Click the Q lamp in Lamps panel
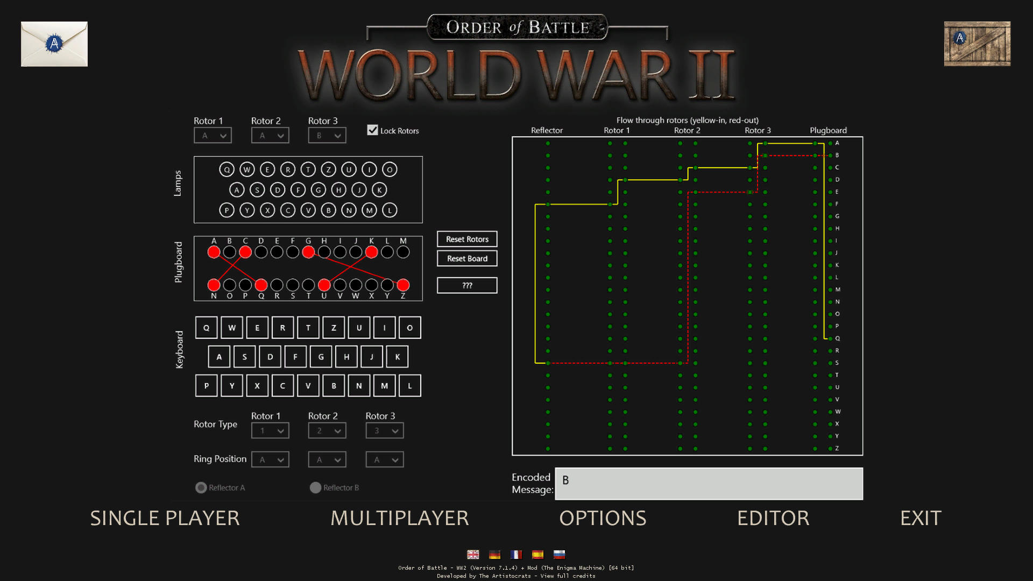The width and height of the screenshot is (1033, 581). pyautogui.click(x=227, y=169)
